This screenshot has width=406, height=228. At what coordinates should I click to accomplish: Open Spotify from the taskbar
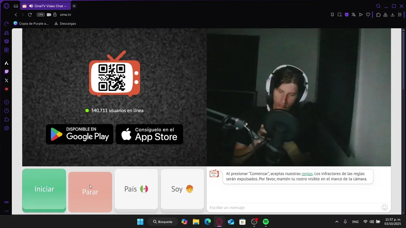[266, 222]
